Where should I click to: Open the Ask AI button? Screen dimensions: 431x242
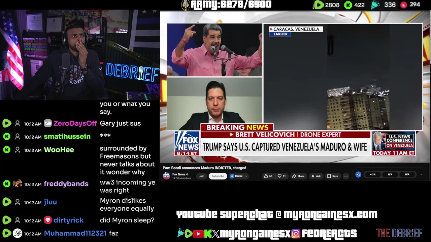tap(316, 176)
